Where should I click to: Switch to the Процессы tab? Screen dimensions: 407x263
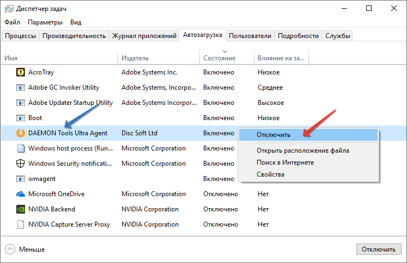(x=21, y=36)
